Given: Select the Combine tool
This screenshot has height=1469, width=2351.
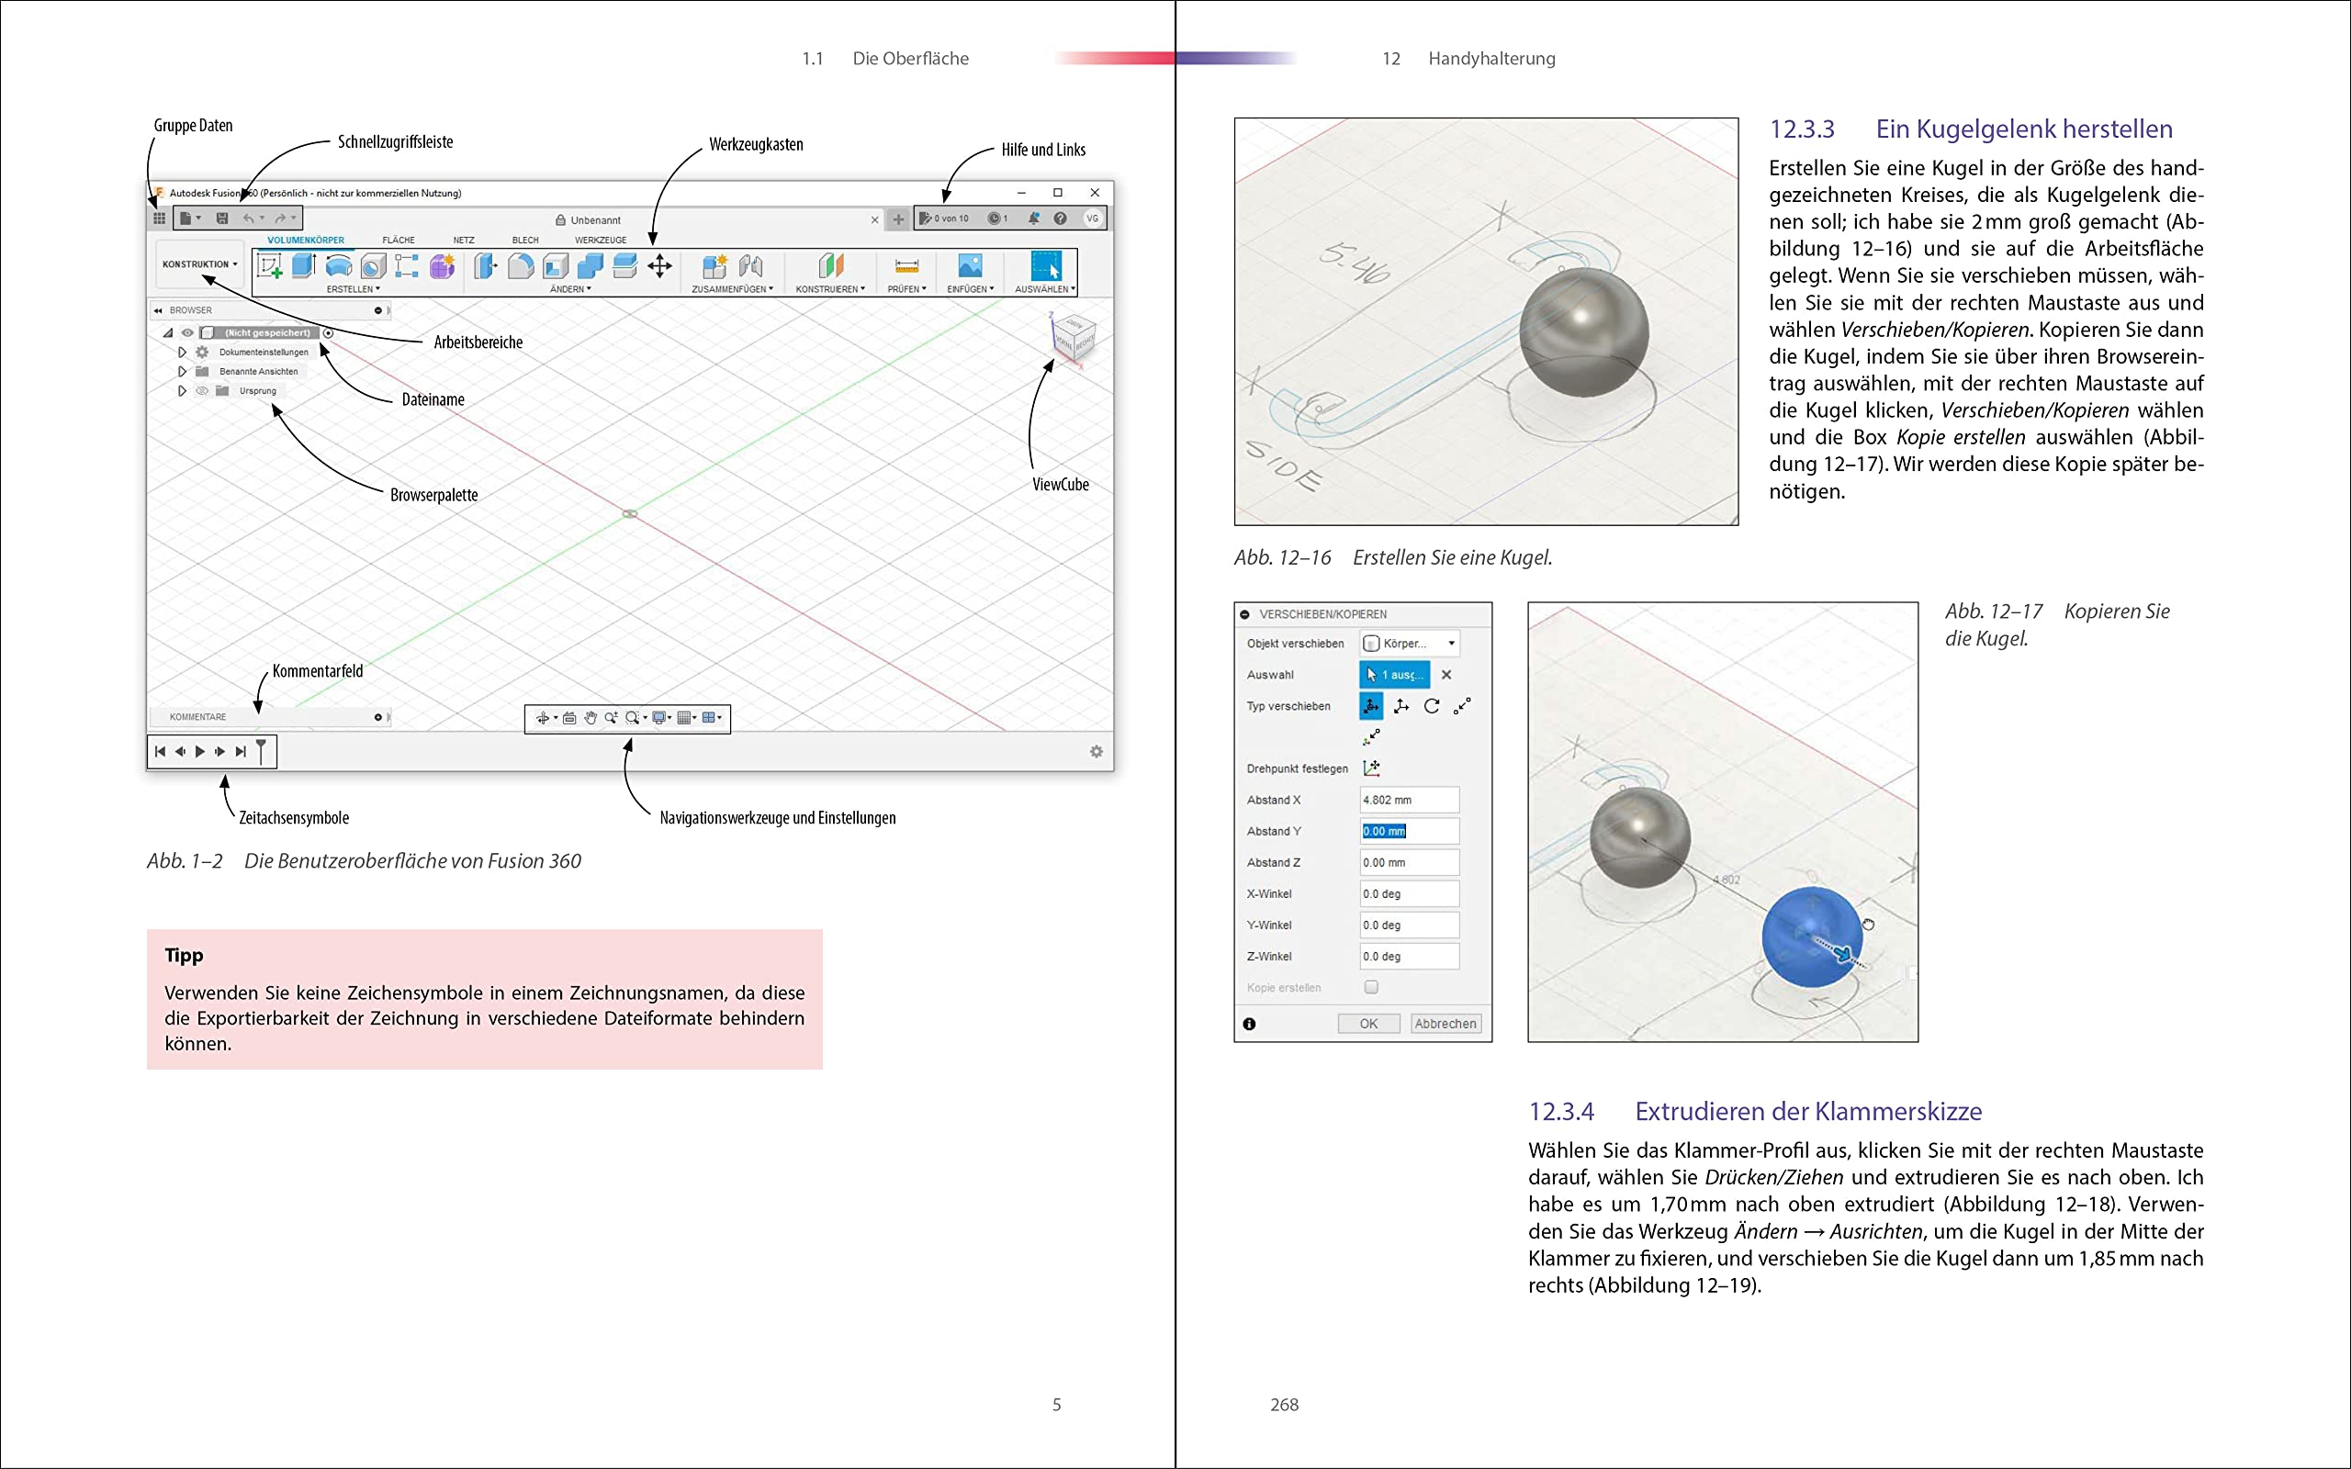Looking at the screenshot, I should pos(591,265).
